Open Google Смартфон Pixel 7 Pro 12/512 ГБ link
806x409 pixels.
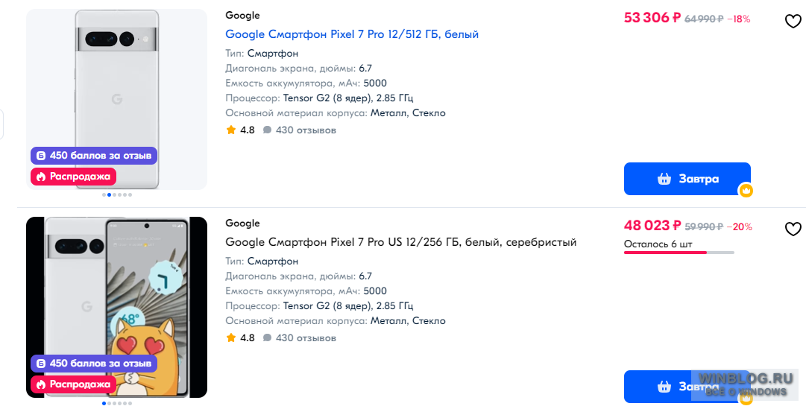pos(352,34)
